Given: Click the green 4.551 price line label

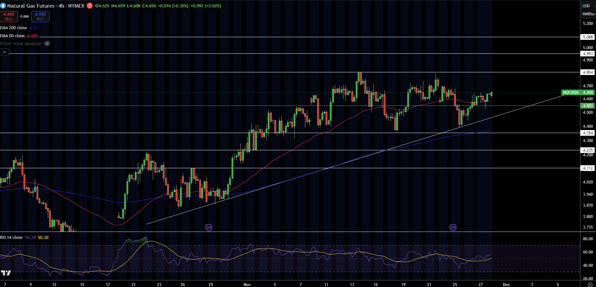Looking at the screenshot, I should coord(588,106).
